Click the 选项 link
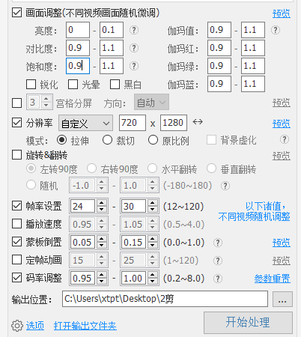The width and height of the screenshot is (301, 337). point(35,326)
